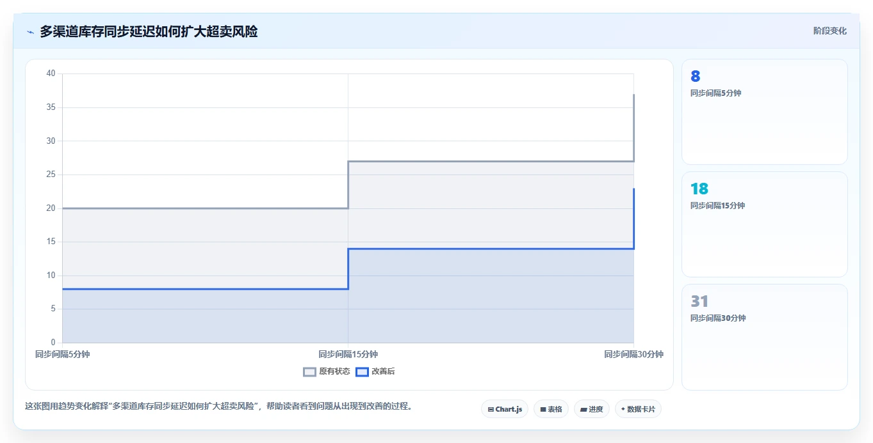Screen dimensions: 873x443
Task: Click the 同步间隔30分钟 card label
Action: [717, 318]
